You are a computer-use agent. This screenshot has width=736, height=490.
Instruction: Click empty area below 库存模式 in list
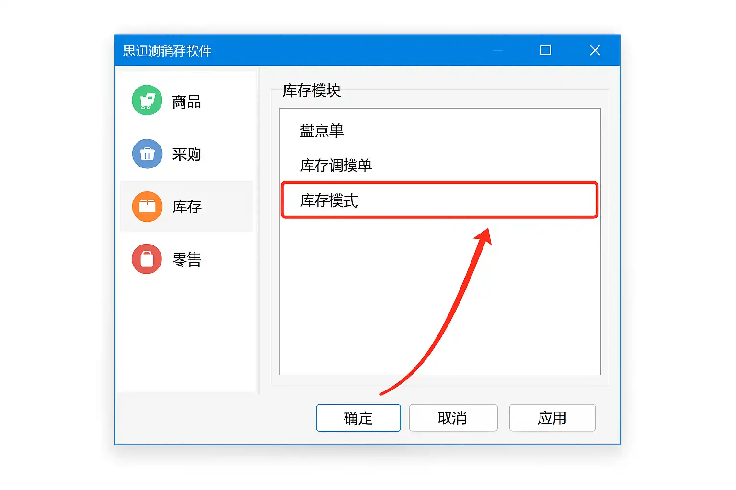(440, 297)
